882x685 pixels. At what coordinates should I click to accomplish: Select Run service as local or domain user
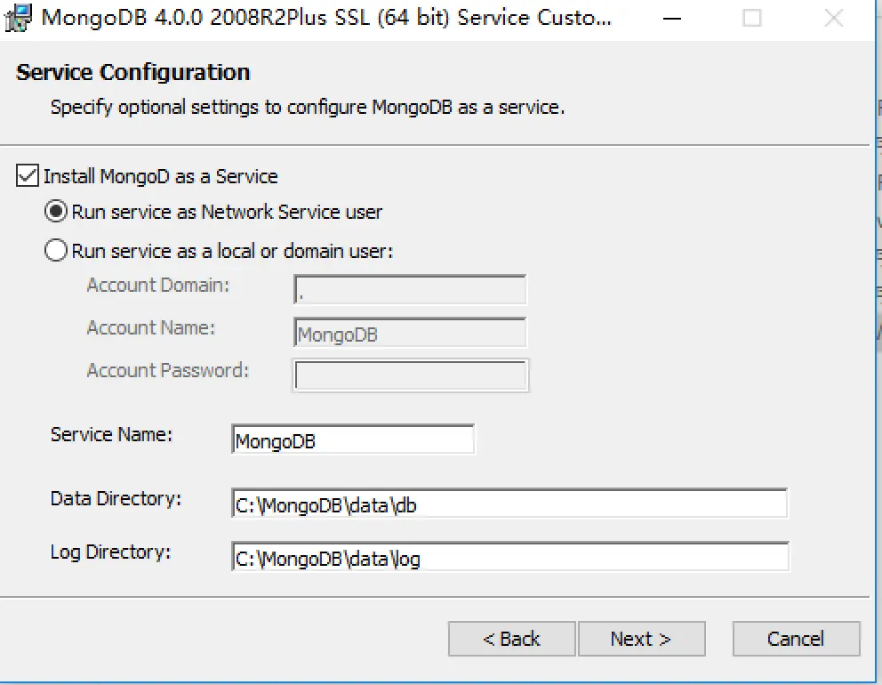(56, 251)
